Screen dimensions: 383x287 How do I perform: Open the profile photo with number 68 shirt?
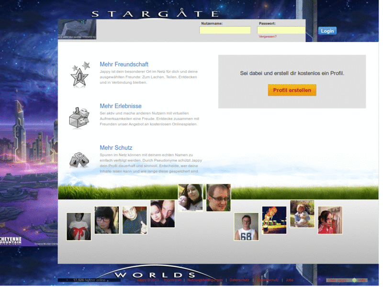click(x=246, y=226)
